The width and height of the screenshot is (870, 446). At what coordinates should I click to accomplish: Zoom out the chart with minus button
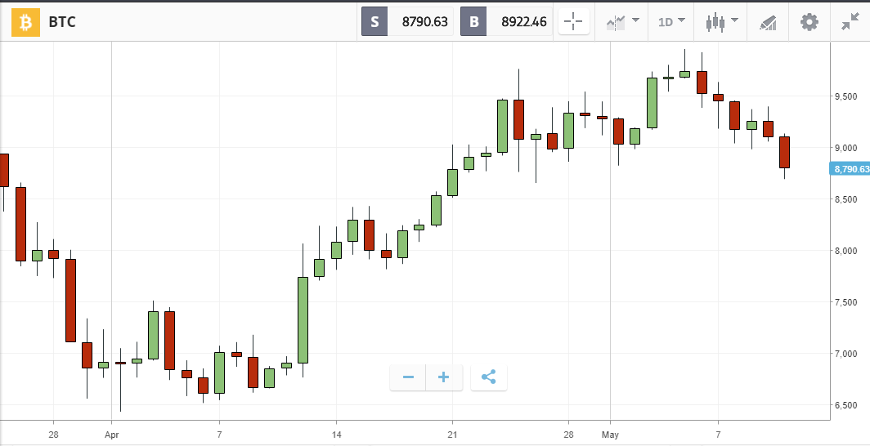[x=408, y=377]
